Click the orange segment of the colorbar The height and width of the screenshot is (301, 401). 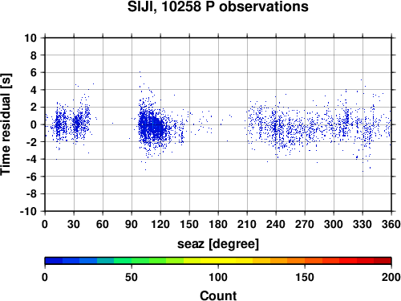pos(296,261)
